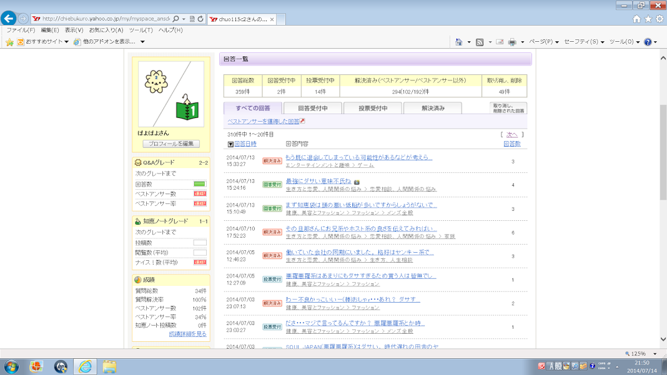Open the IE home page icon

[636, 19]
